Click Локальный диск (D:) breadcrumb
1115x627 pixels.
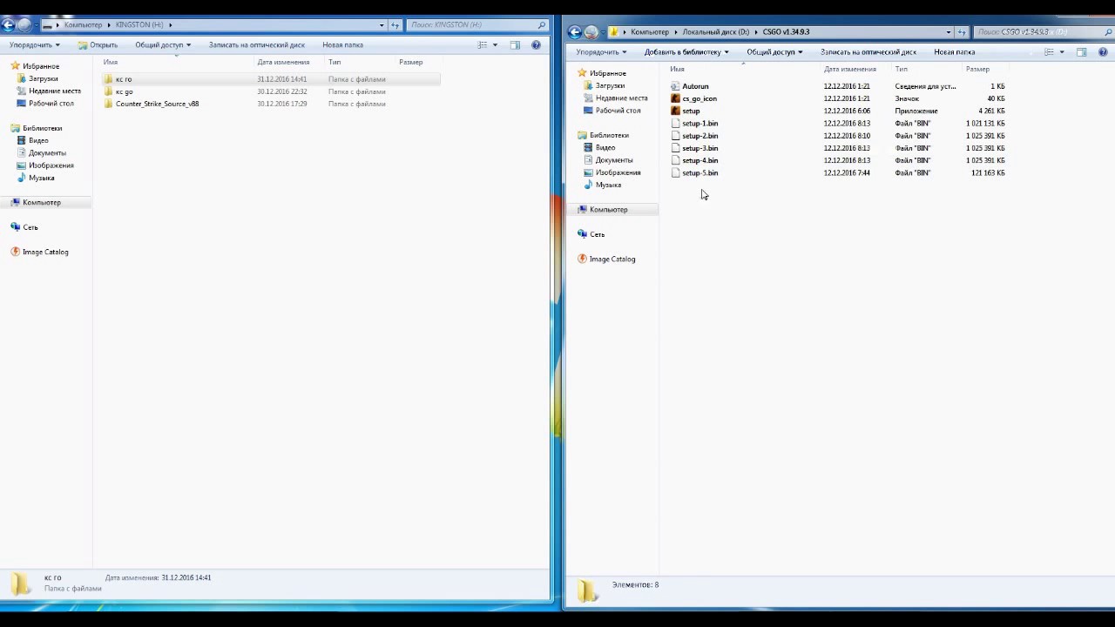tap(716, 32)
